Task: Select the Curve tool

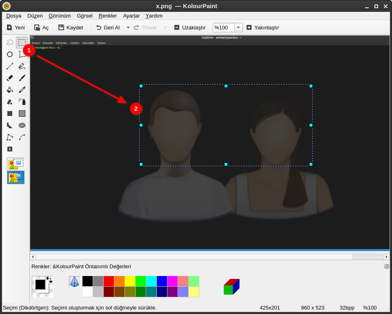Action: pos(22,137)
